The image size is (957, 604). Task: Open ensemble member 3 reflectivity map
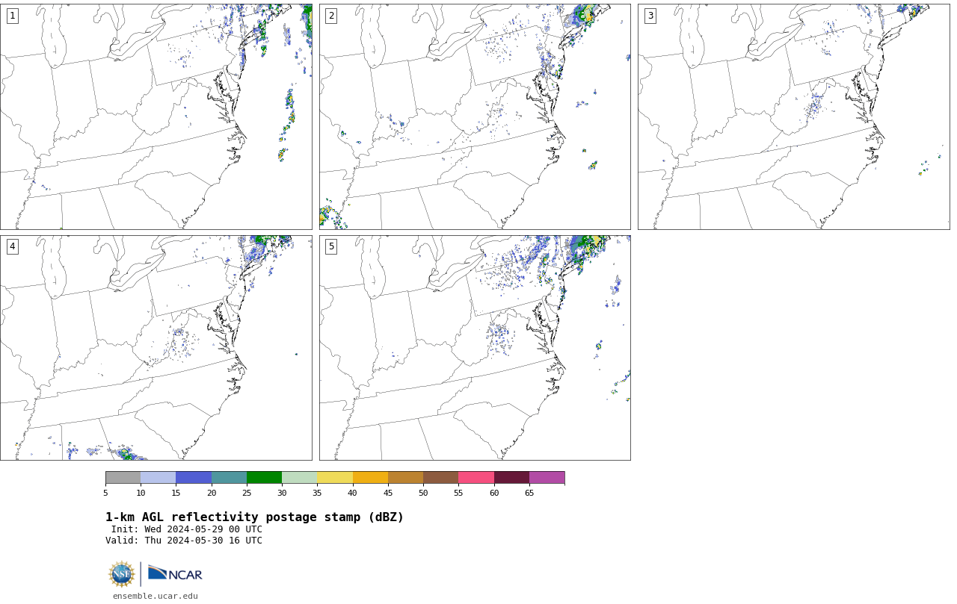[x=793, y=116]
